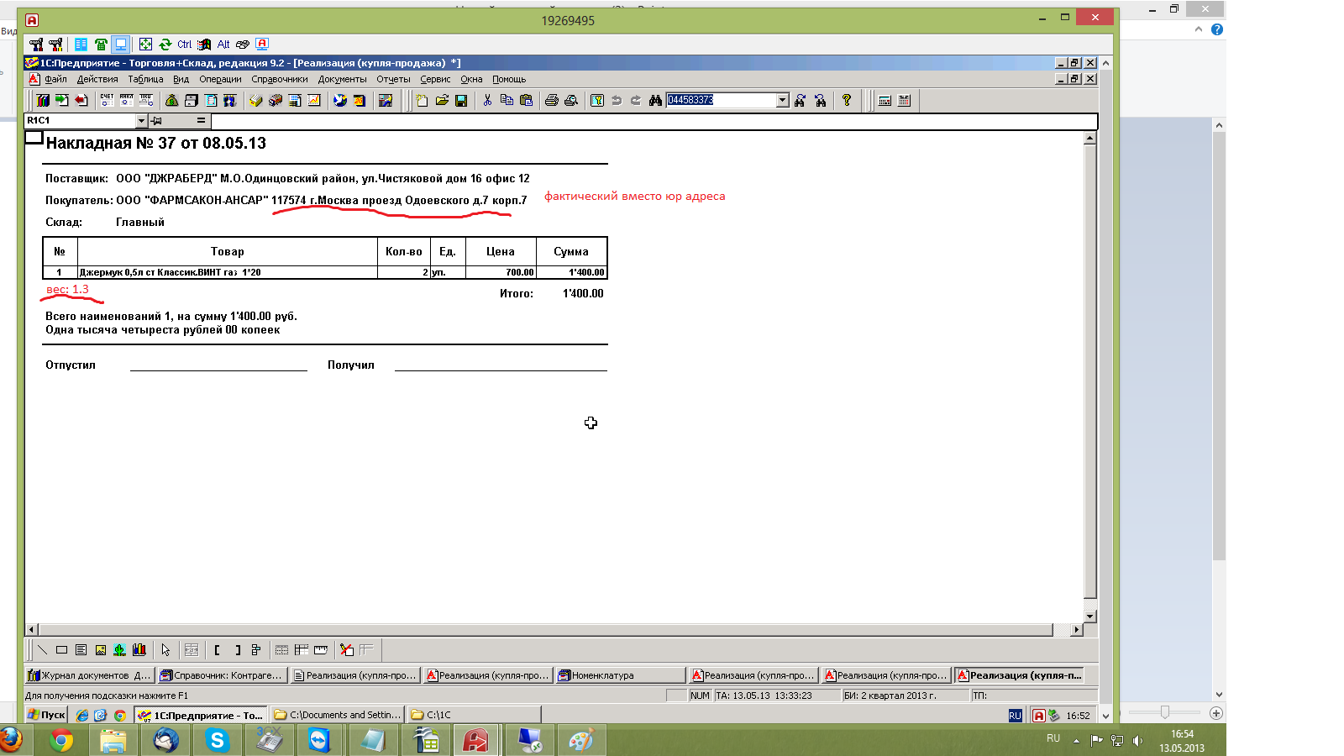
Task: Click the Пуск start button
Action: (x=46, y=716)
